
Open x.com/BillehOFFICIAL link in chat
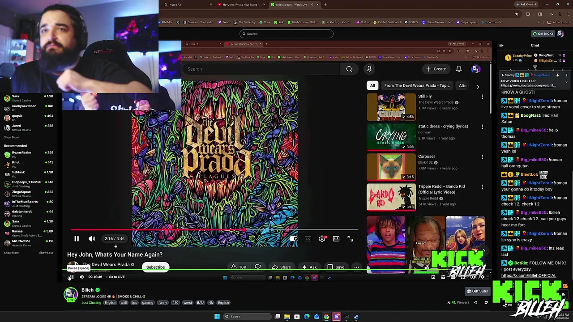tap(529, 275)
